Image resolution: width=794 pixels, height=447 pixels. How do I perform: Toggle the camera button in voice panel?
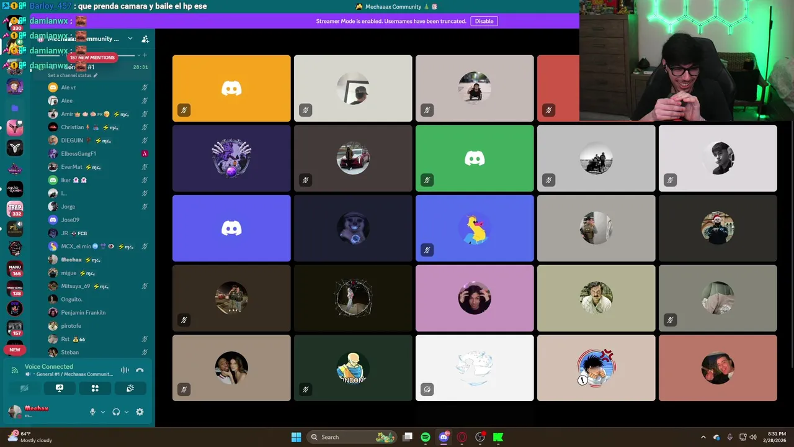[x=24, y=388]
